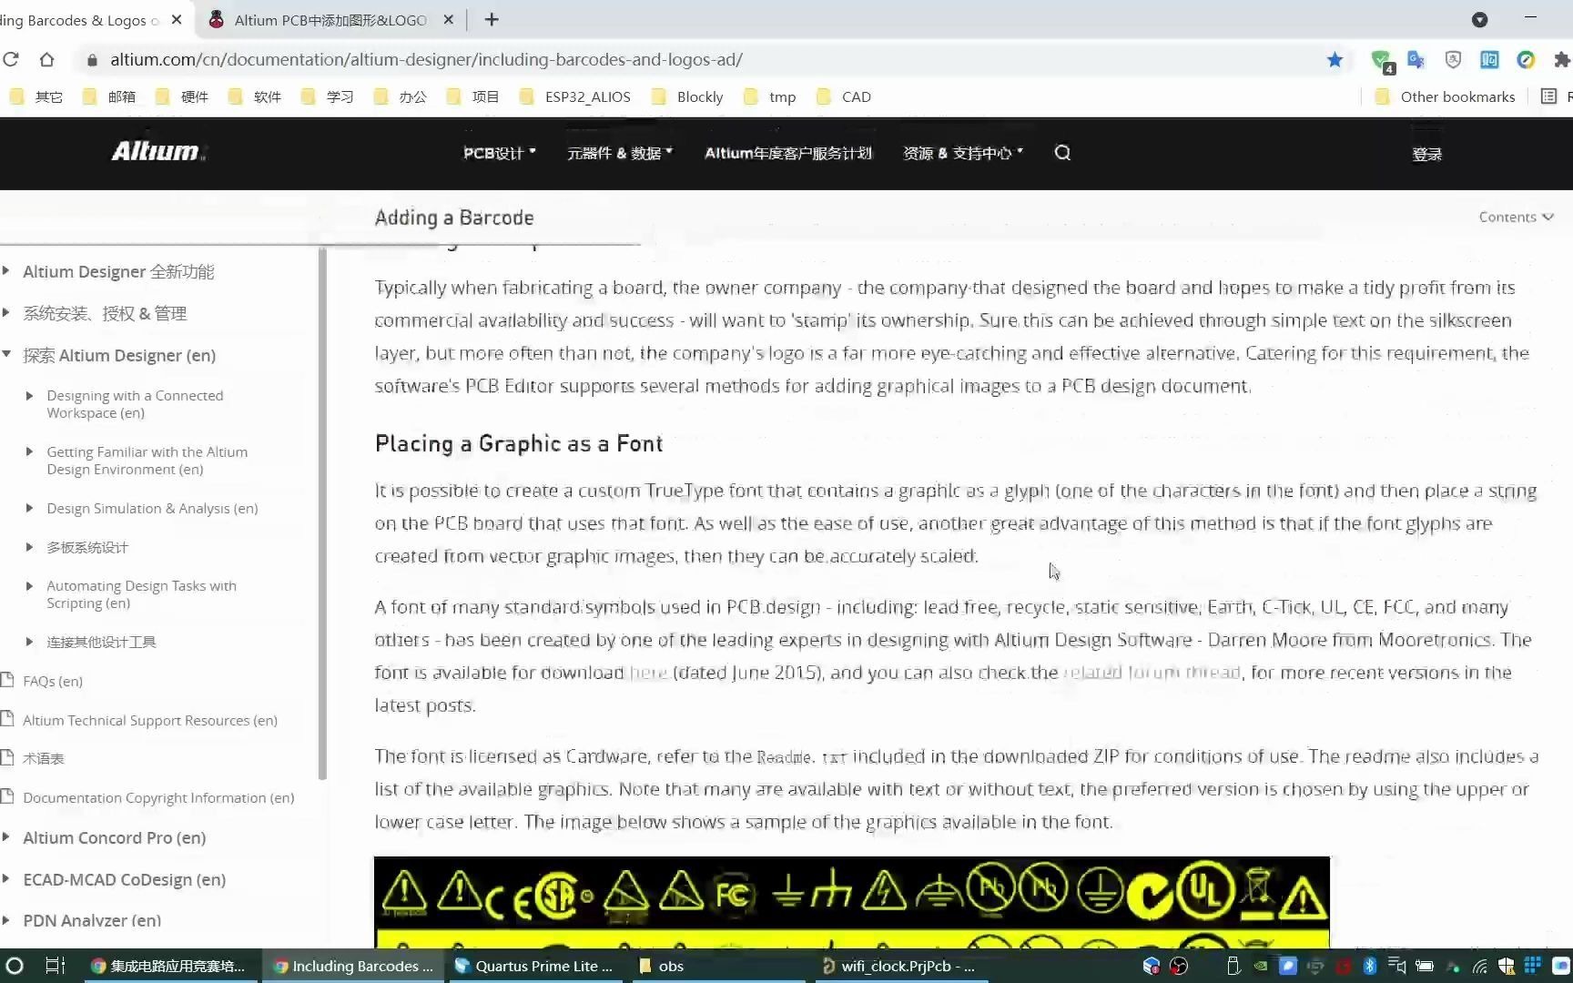The image size is (1573, 983).
Task: Click the NVIDIA tray icon
Action: 1261,966
